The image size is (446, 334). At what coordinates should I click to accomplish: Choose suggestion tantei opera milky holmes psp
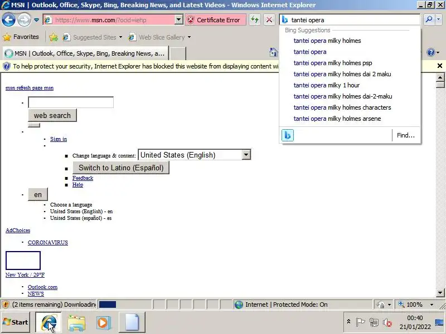click(x=333, y=63)
